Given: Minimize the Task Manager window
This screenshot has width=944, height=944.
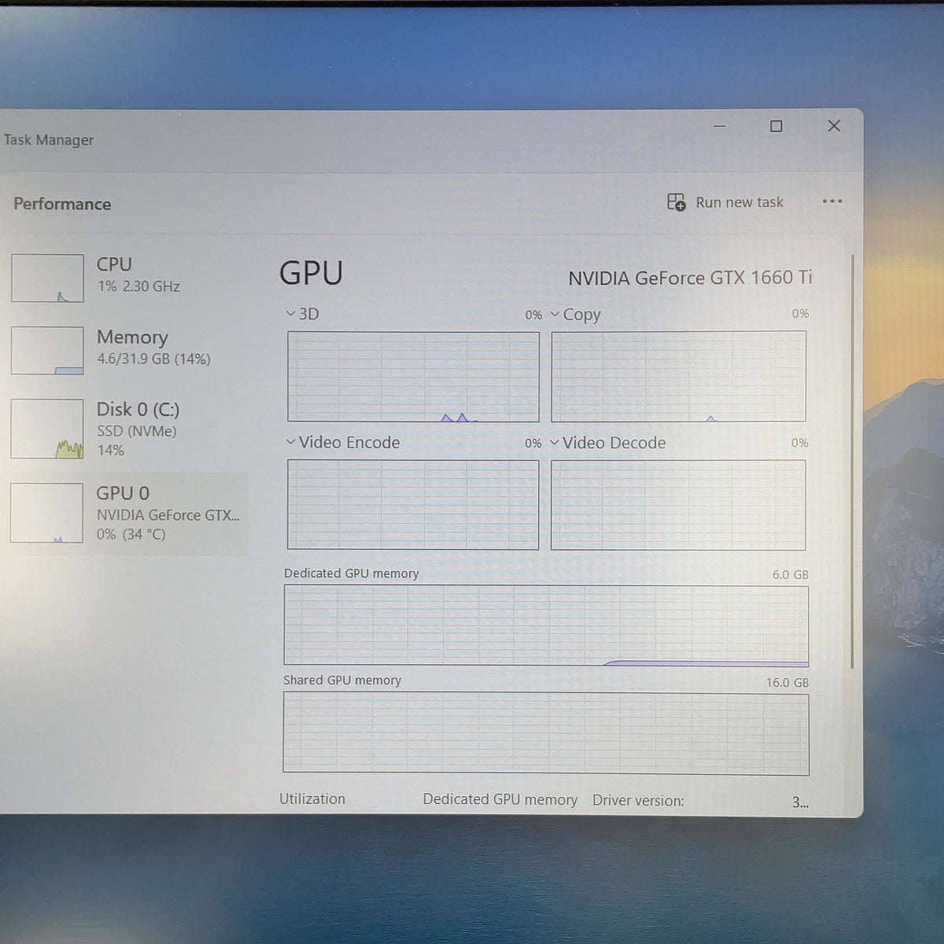Looking at the screenshot, I should (719, 126).
